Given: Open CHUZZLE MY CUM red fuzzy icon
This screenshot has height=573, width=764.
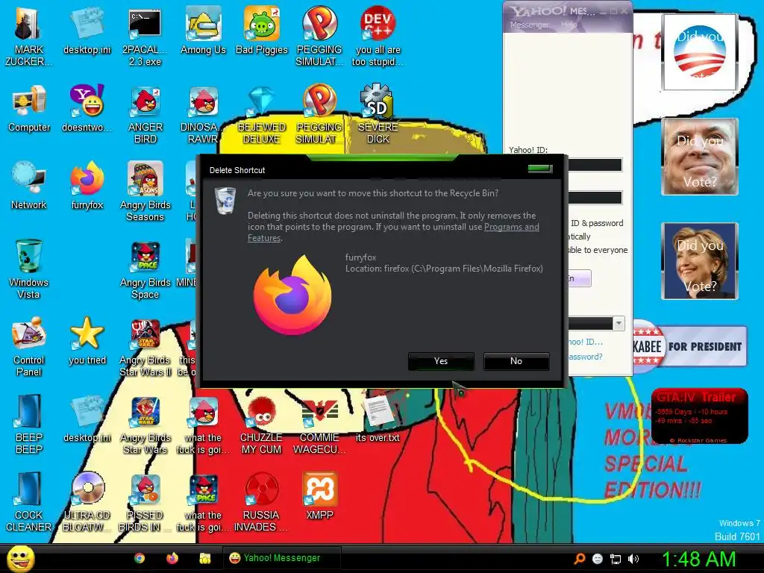Looking at the screenshot, I should 261,424.
